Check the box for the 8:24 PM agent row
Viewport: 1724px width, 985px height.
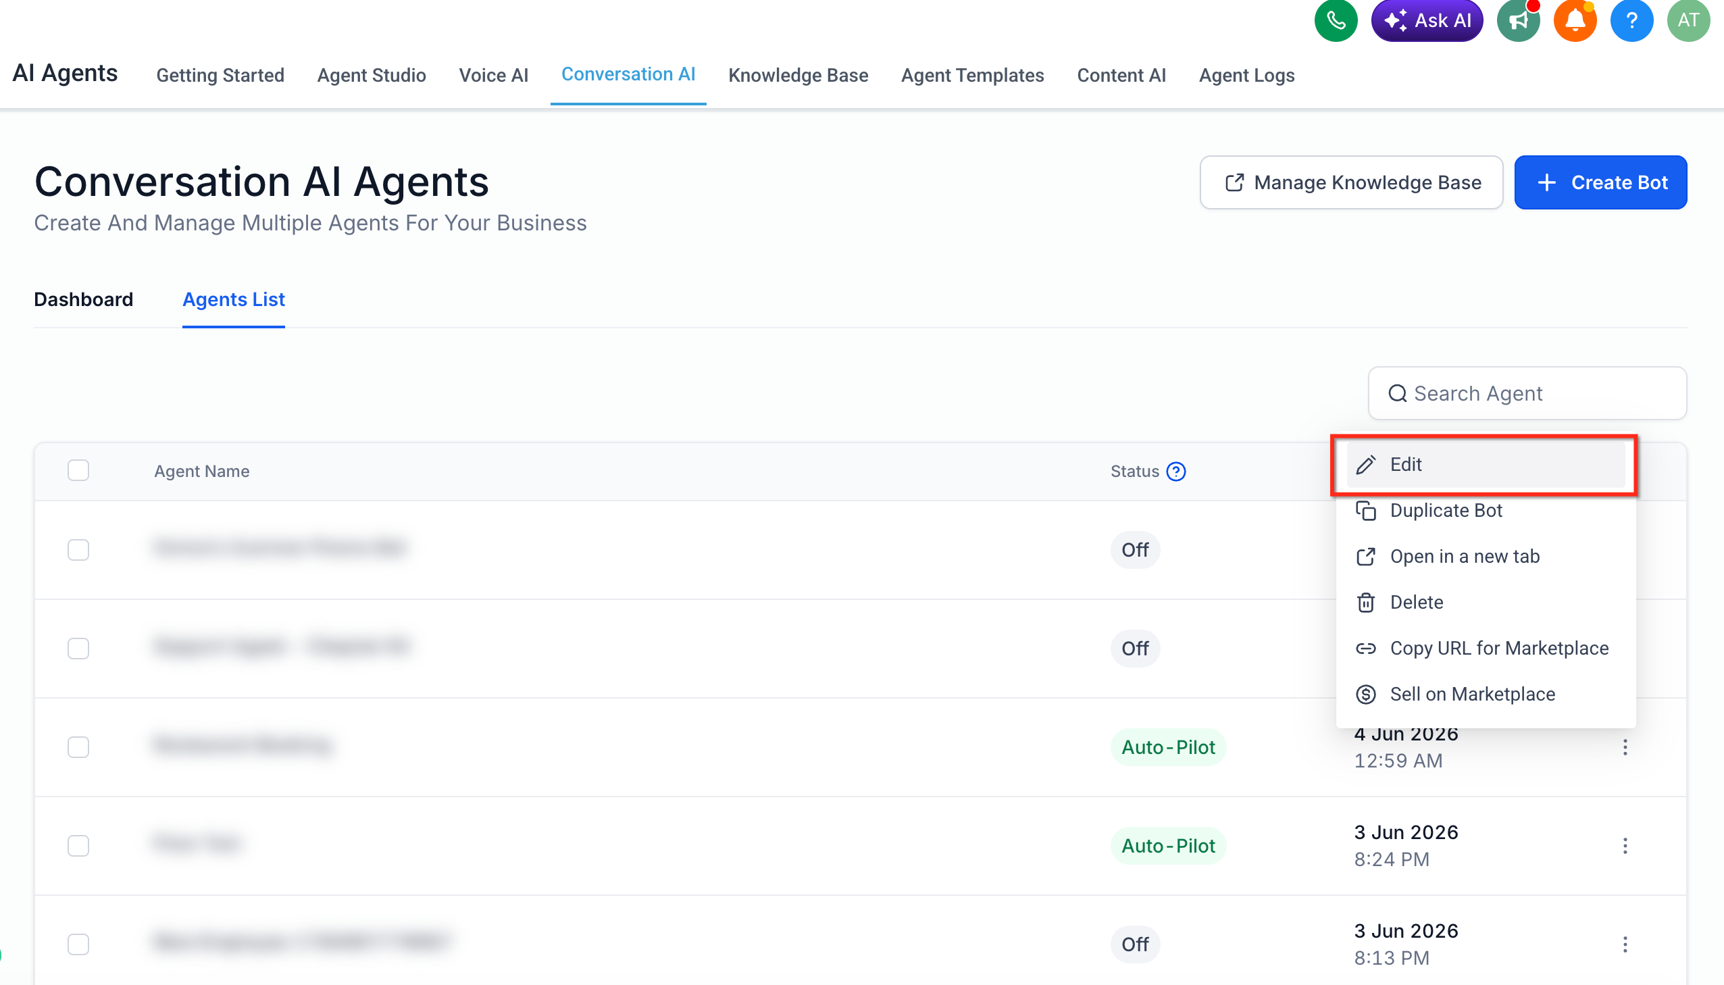point(78,847)
